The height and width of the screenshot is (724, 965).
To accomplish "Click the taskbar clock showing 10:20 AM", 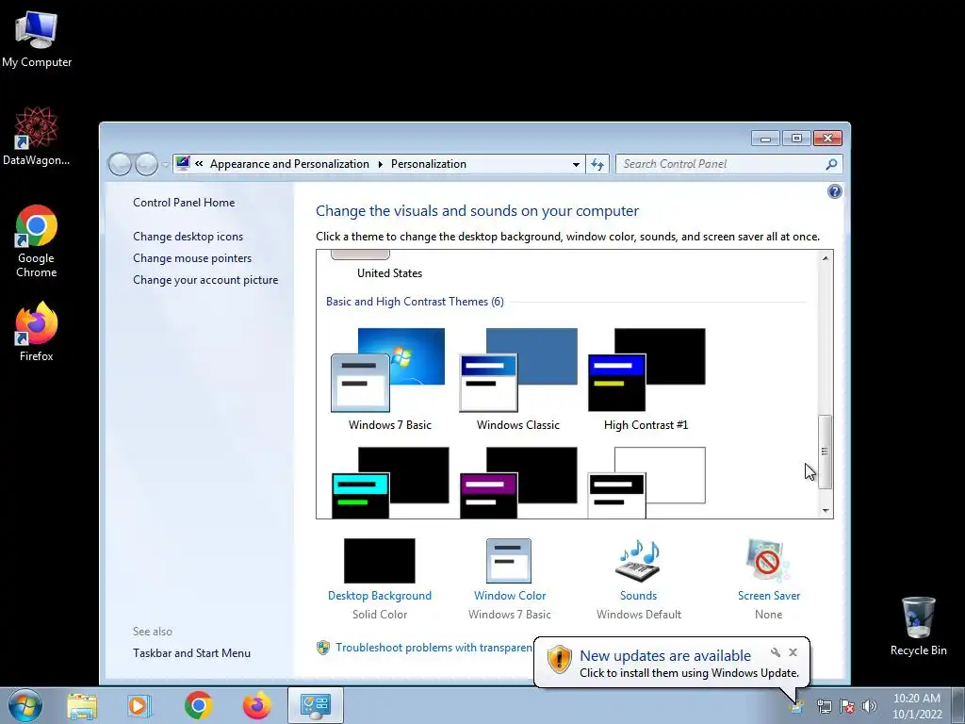I will tap(916, 705).
